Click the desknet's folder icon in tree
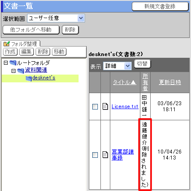This screenshot has width=191, height=191. (x=29, y=78)
